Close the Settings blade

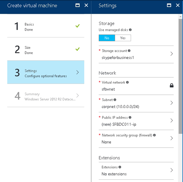pos(178,5)
